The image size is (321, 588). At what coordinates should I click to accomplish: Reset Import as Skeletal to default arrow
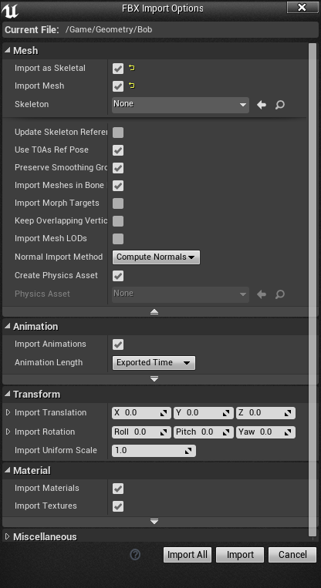click(x=131, y=68)
